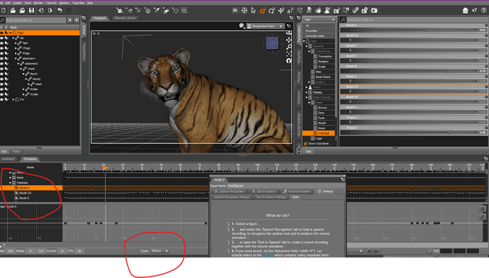Toggle visibility eye for hip node
This screenshot has width=489, height=278.
click(x=2, y=38)
